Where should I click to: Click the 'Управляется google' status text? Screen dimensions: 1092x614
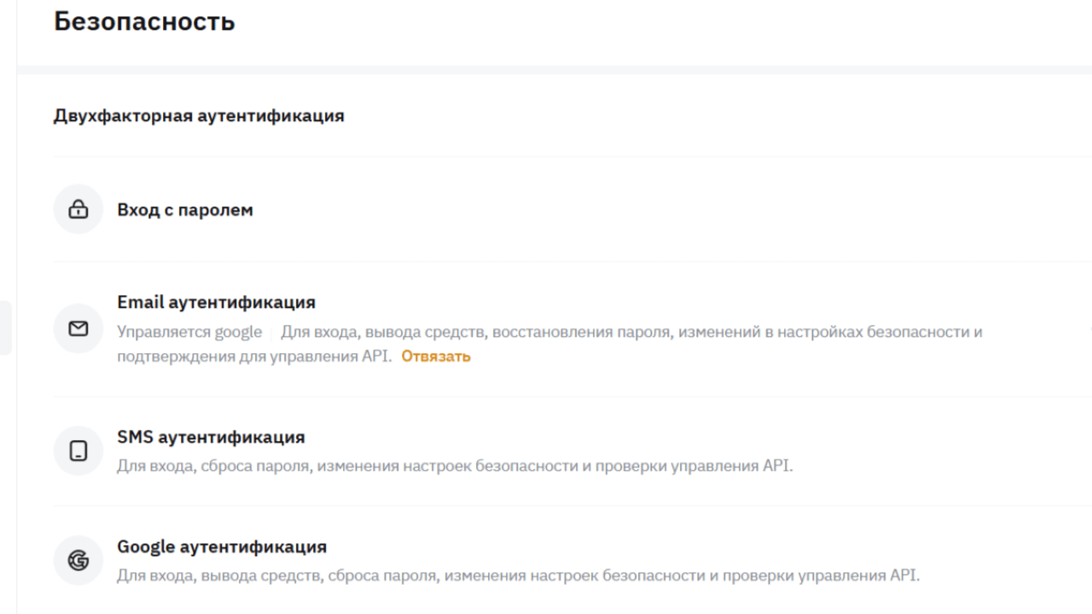(189, 332)
